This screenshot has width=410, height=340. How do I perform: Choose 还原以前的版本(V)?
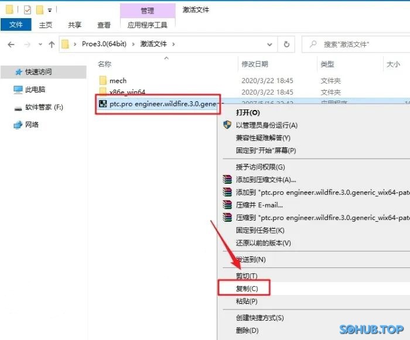[x=264, y=243]
